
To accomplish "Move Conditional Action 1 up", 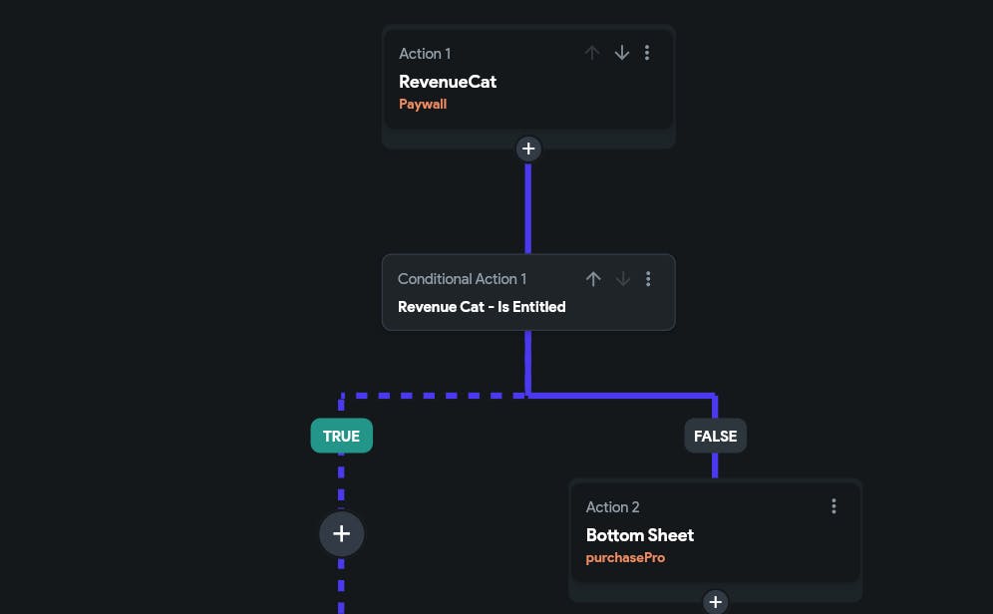I will [593, 279].
